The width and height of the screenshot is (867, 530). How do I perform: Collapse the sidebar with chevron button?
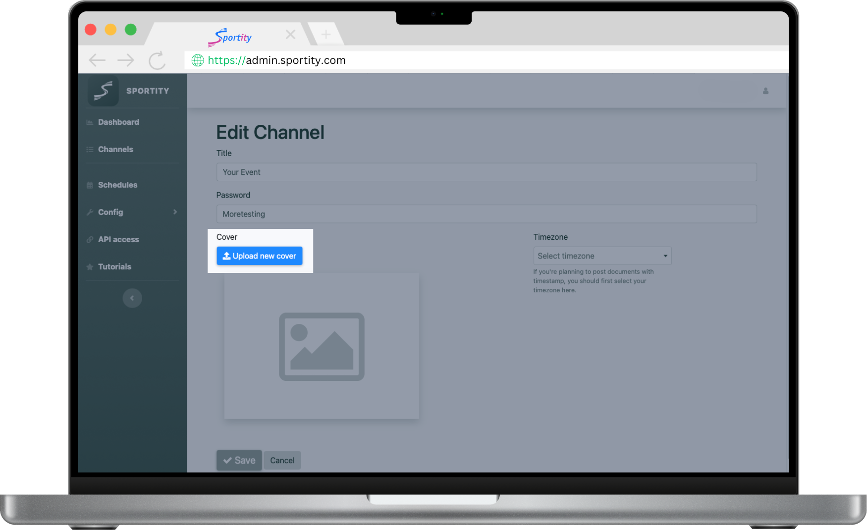click(x=132, y=298)
